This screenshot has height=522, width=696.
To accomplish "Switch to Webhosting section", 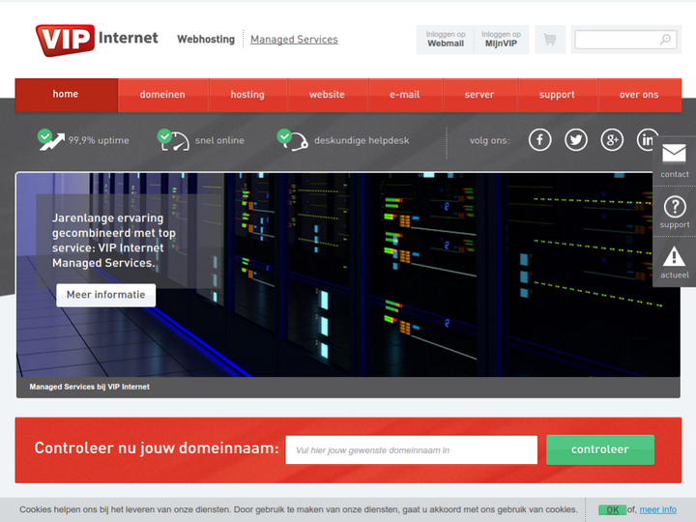I will click(x=206, y=40).
